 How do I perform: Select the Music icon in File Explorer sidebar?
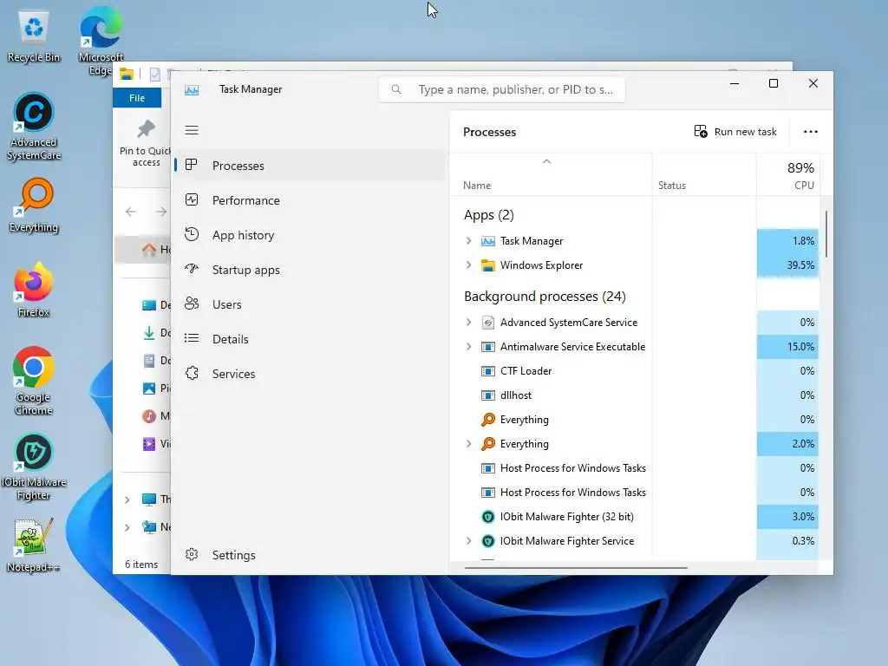[149, 416]
